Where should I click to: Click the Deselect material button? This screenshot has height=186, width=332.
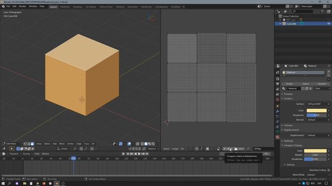tap(322, 84)
